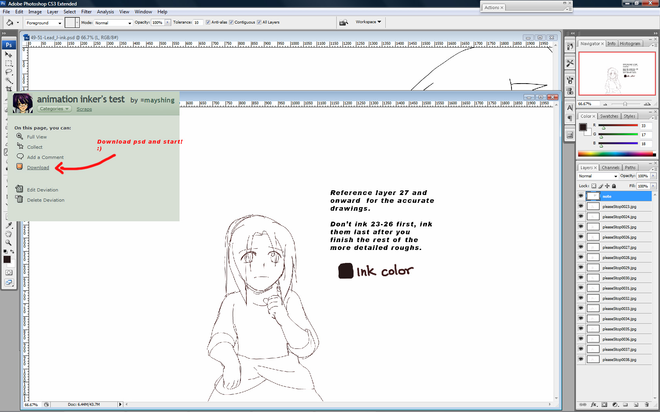Screen dimensions: 660x412
Task: Expand the Categories dropdown in the overlay
Action: tap(54, 109)
